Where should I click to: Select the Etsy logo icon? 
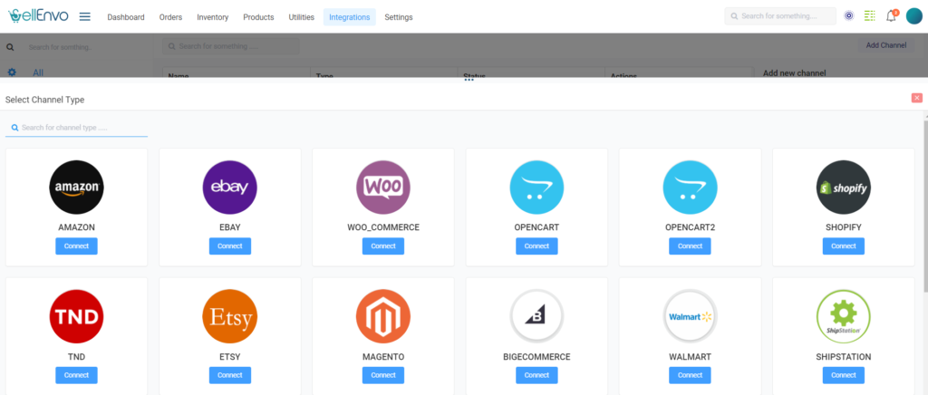229,316
